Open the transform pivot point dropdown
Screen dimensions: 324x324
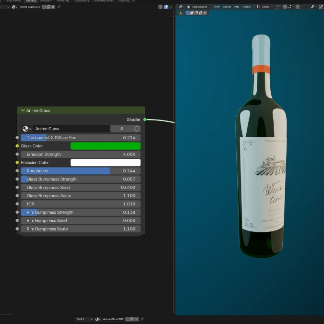pyautogui.click(x=278, y=7)
